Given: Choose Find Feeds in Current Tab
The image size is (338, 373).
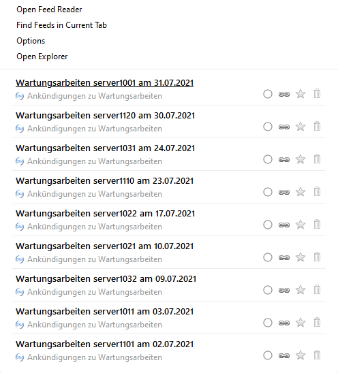Looking at the screenshot, I should (61, 25).
